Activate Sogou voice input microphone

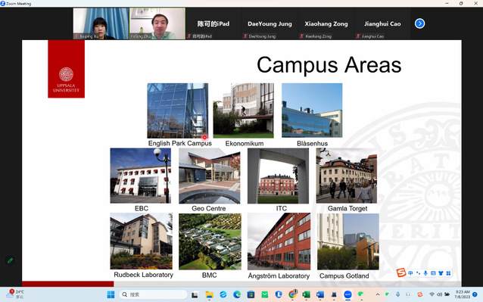click(x=425, y=273)
